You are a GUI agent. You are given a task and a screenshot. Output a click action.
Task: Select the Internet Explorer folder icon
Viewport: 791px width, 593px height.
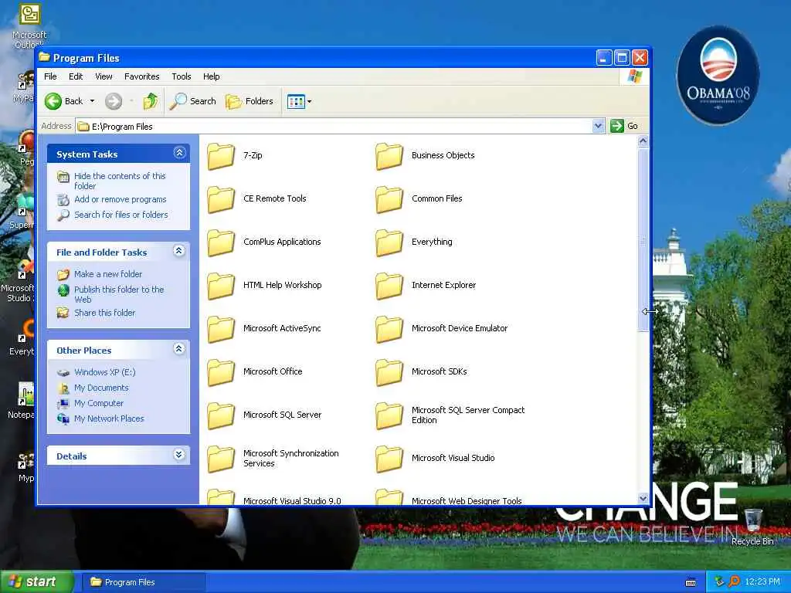point(389,286)
